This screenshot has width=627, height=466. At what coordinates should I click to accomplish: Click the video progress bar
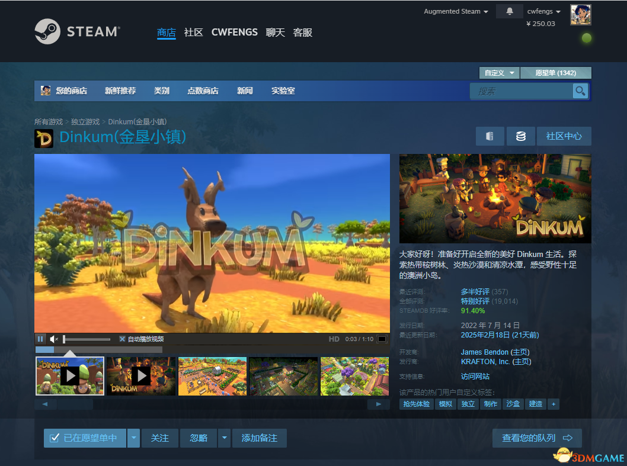point(99,350)
